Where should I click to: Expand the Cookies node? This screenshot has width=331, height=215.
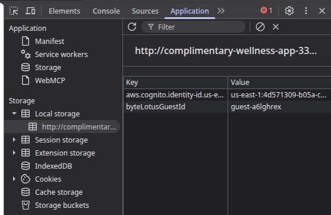14,179
